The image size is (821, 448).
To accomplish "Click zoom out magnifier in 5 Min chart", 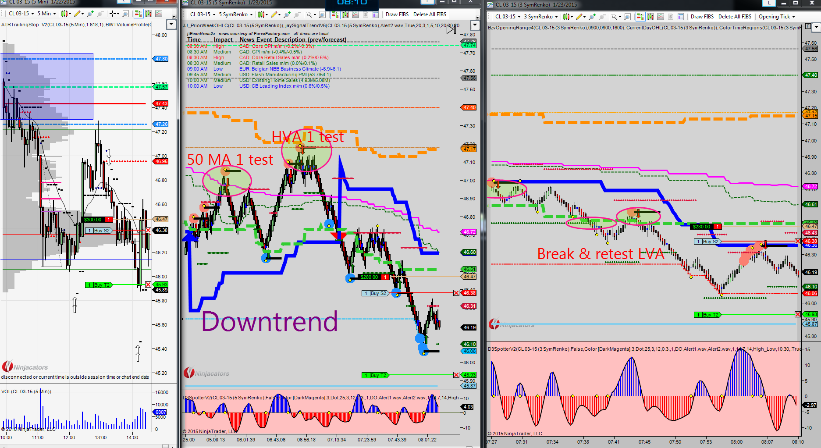I will [x=100, y=14].
